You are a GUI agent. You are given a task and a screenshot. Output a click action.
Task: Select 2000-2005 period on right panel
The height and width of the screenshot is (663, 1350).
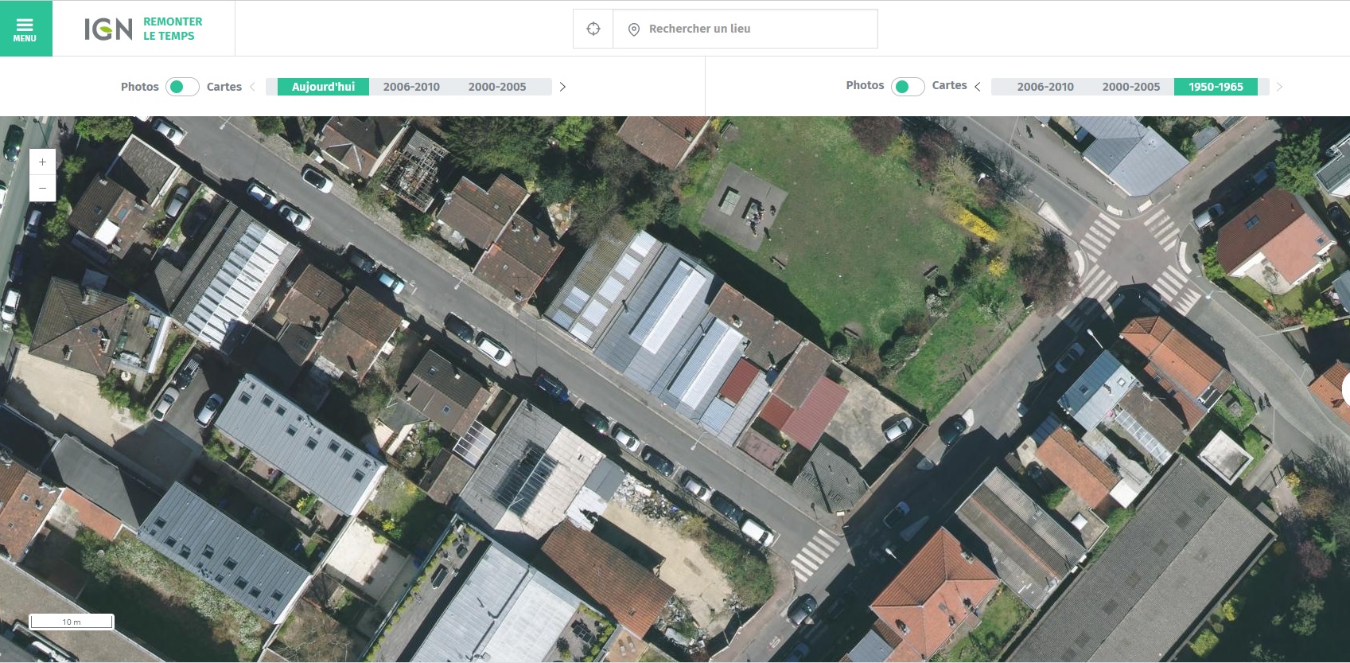(1131, 87)
